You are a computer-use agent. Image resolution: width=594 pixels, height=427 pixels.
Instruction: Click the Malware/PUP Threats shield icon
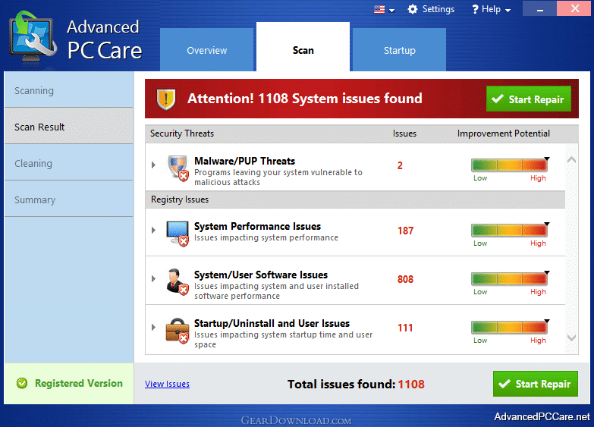(178, 168)
